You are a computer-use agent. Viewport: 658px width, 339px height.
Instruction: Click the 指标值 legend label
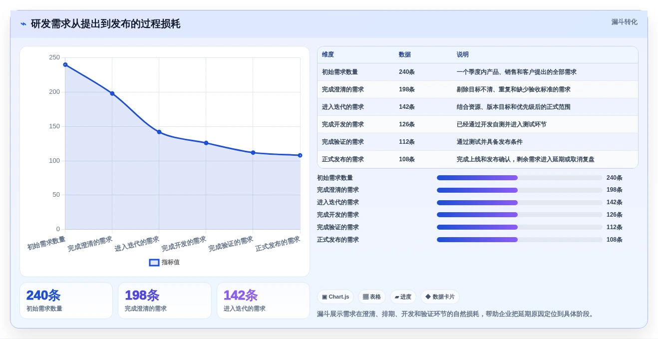170,262
